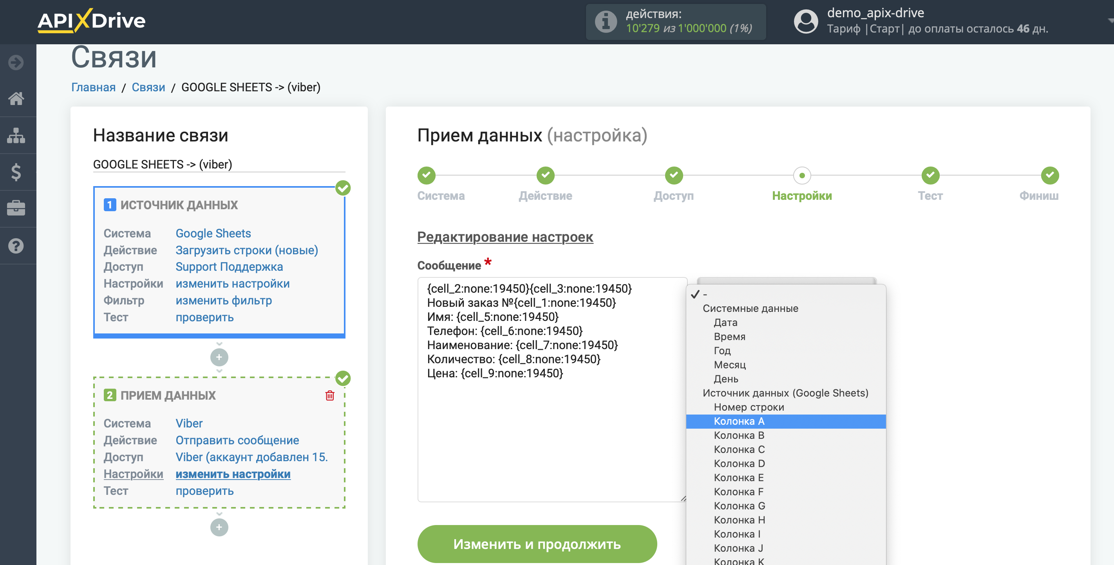
Task: Choose Колонка B option
Action: pos(786,435)
